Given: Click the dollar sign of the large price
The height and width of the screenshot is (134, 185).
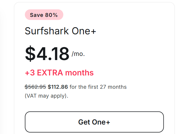Looking at the screenshot, I should [x=30, y=54].
